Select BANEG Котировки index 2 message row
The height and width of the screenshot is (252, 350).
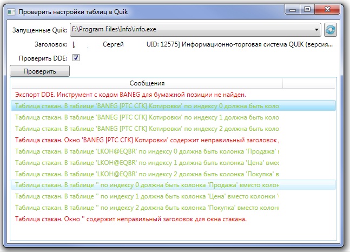click(x=173, y=129)
